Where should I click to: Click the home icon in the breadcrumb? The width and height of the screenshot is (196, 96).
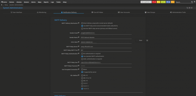pos(1,5)
